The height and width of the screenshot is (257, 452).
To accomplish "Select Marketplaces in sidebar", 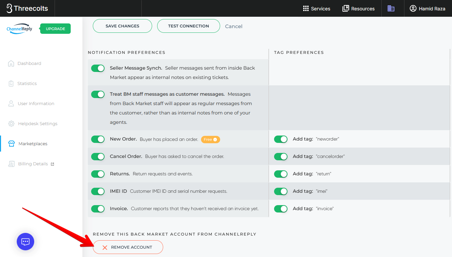I will [27, 144].
